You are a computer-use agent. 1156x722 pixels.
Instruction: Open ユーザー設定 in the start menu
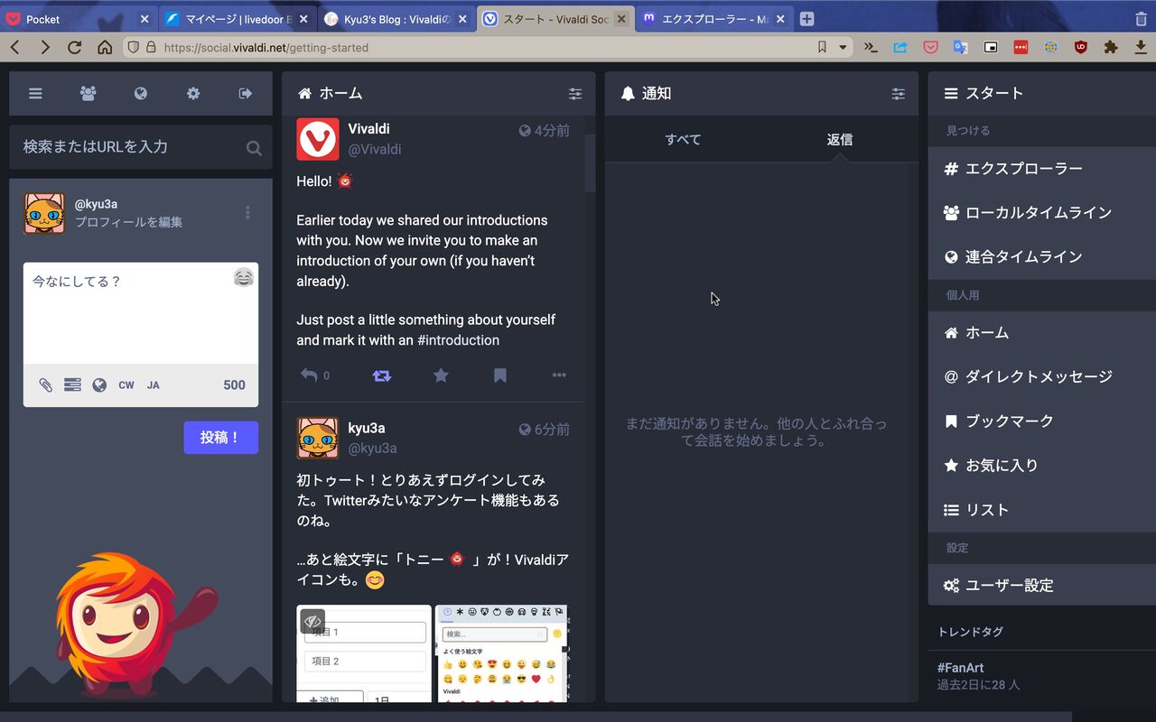coord(1041,586)
